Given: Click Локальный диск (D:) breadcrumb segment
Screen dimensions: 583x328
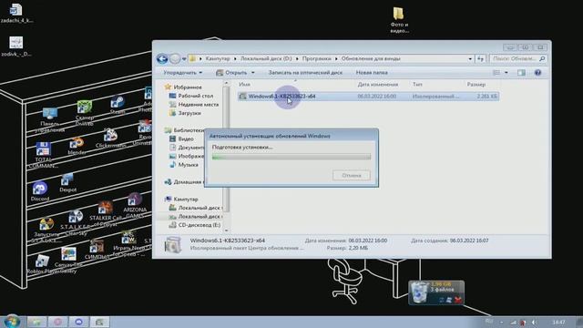Looking at the screenshot, I should (x=266, y=58).
